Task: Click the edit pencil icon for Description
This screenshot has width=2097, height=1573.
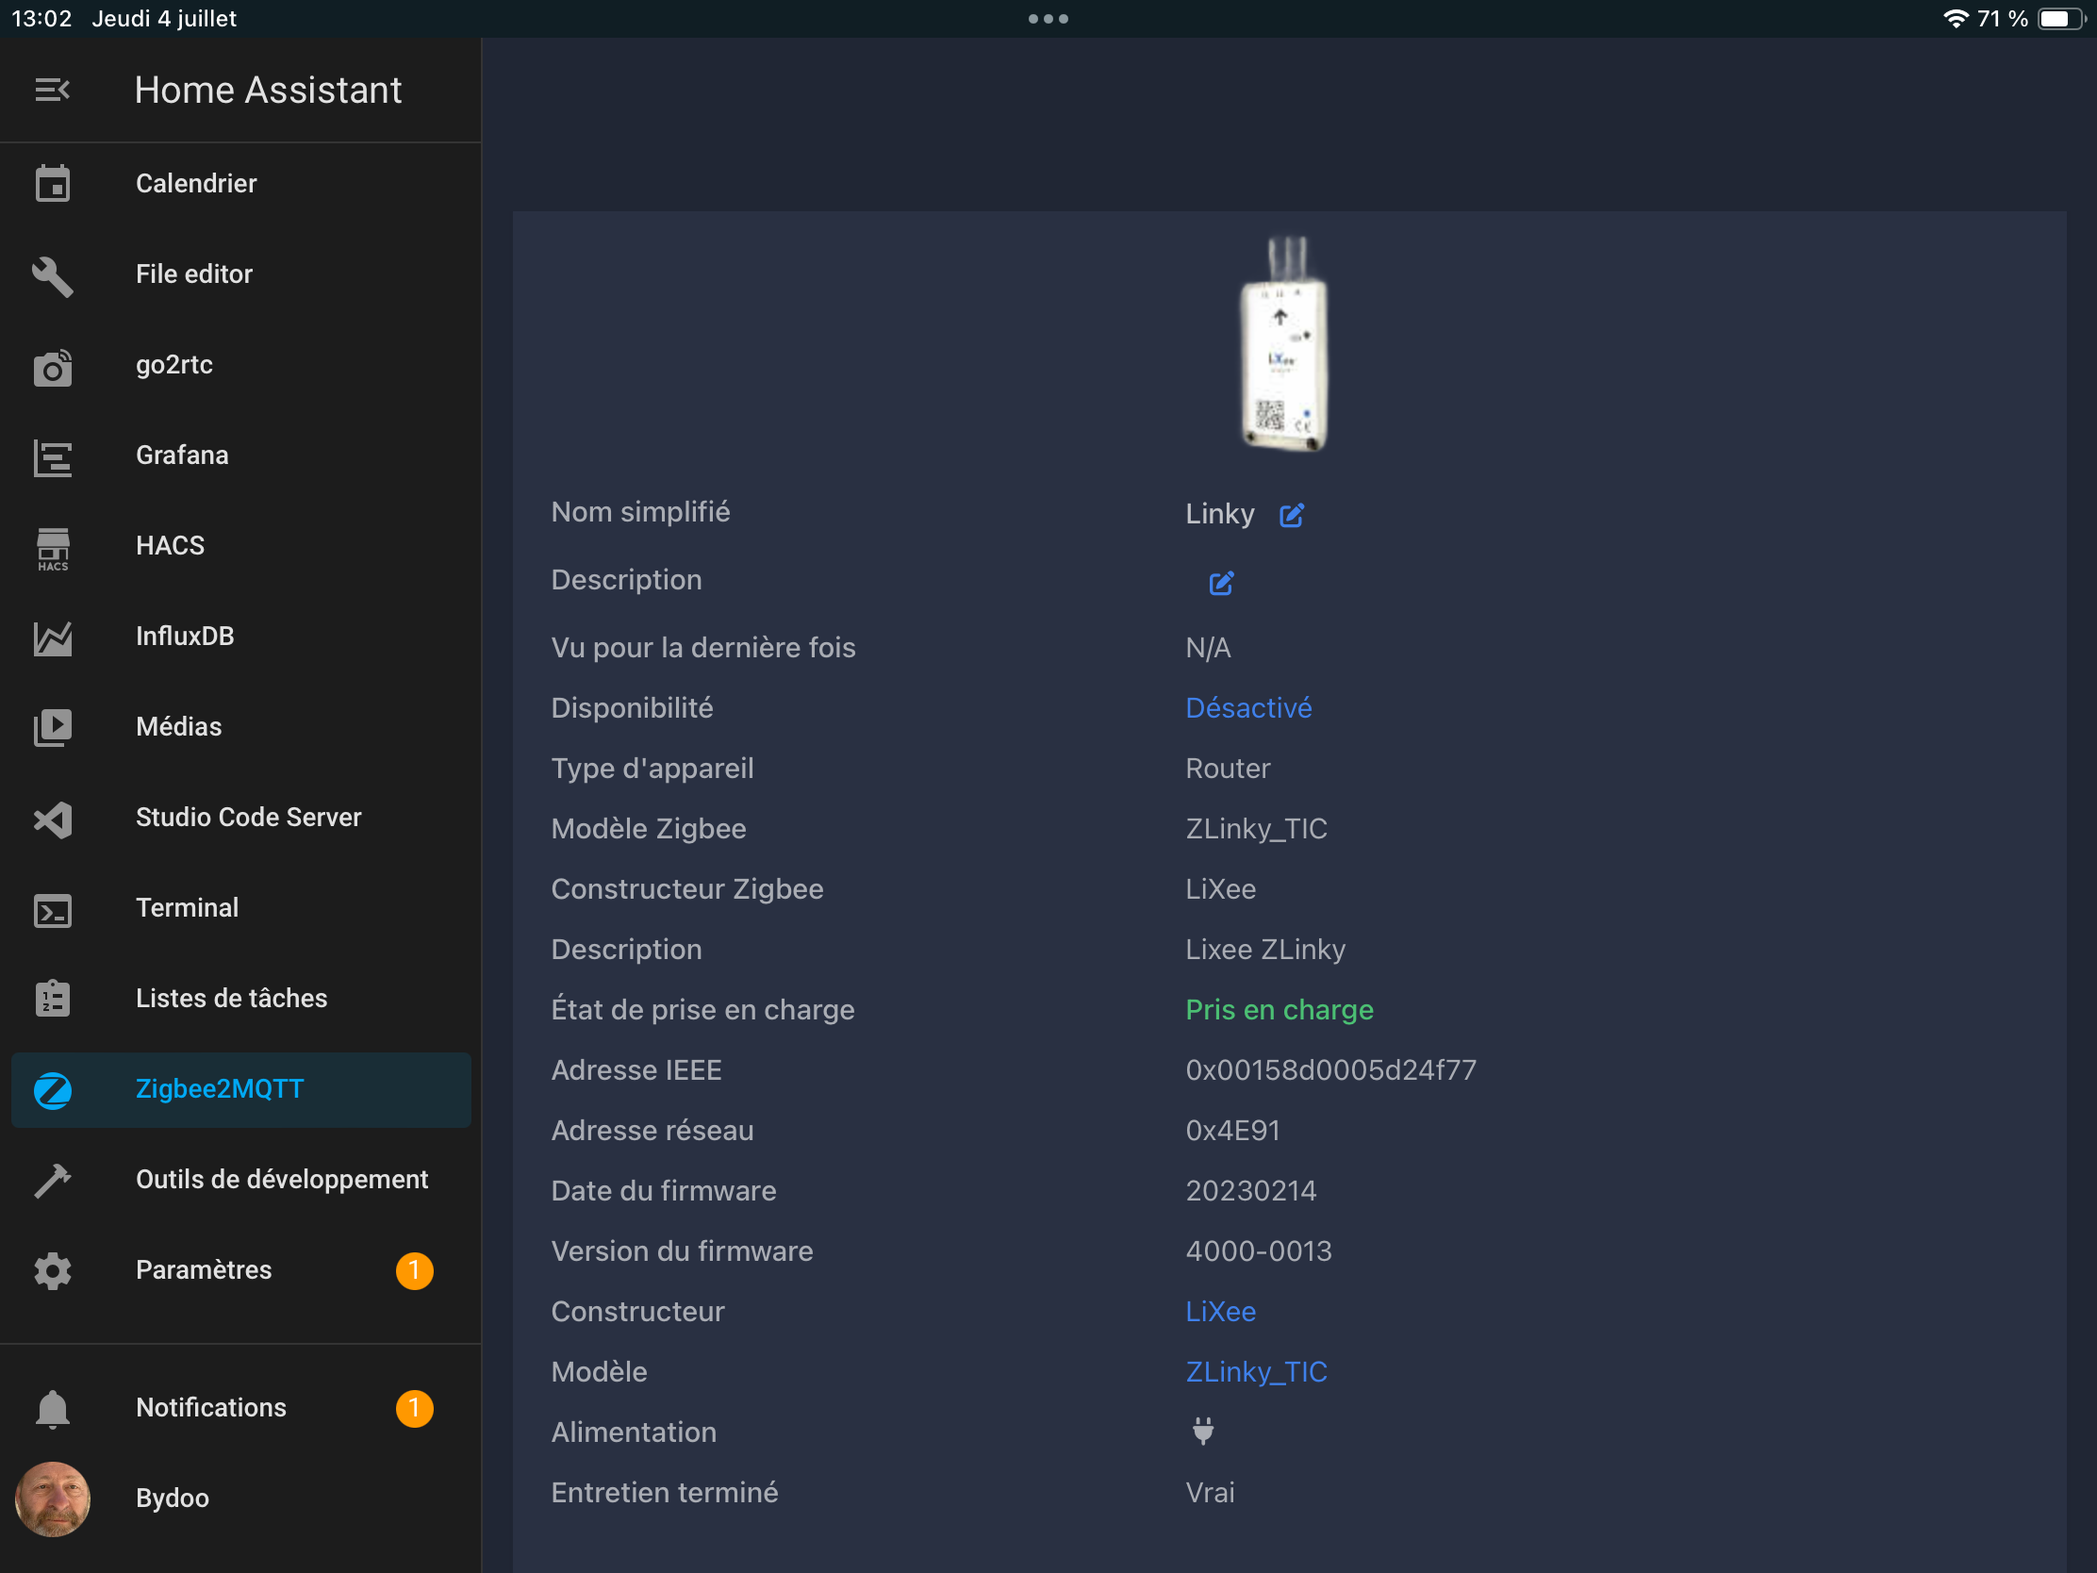Action: click(1221, 582)
